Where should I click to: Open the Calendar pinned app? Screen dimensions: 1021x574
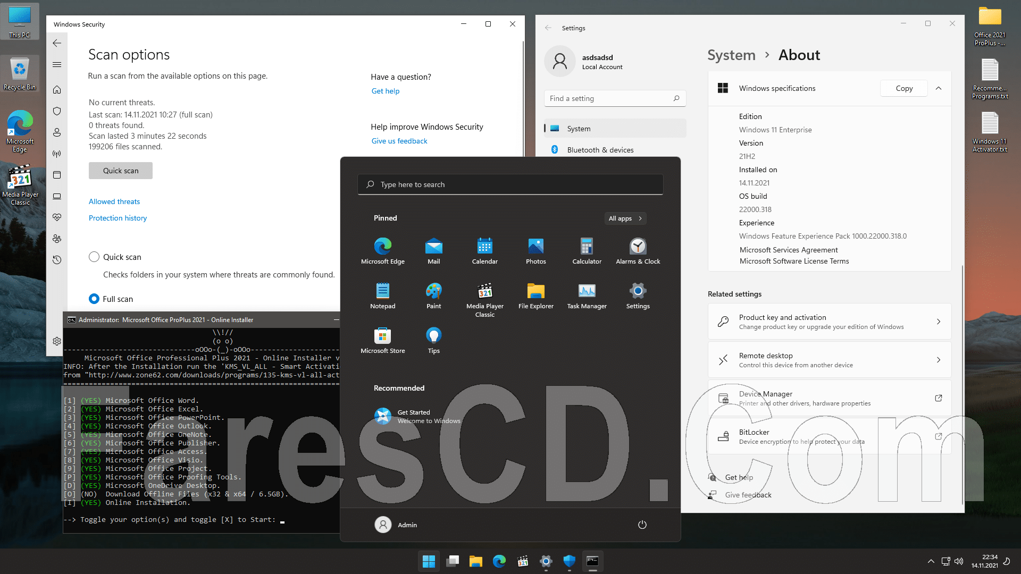point(485,251)
